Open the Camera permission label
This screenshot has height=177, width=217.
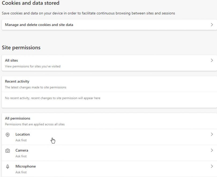pos(22,150)
